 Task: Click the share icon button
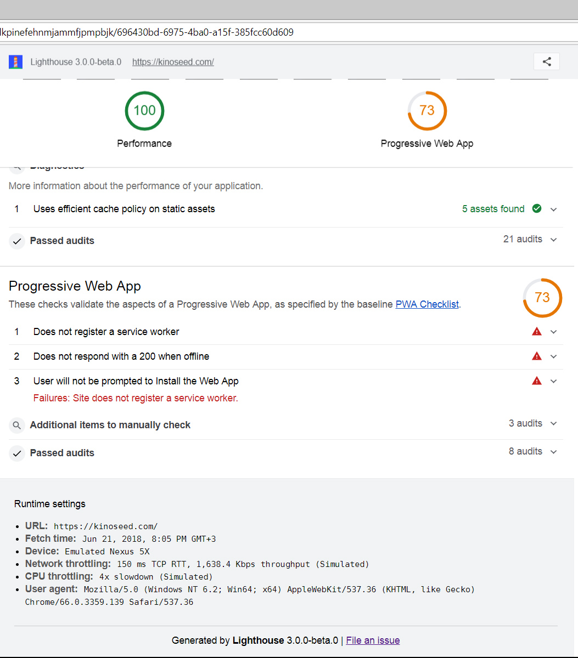click(x=547, y=61)
